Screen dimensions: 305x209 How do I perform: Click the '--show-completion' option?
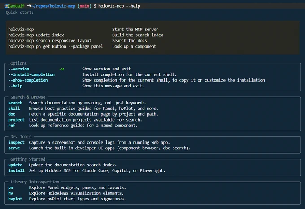coord(28,80)
